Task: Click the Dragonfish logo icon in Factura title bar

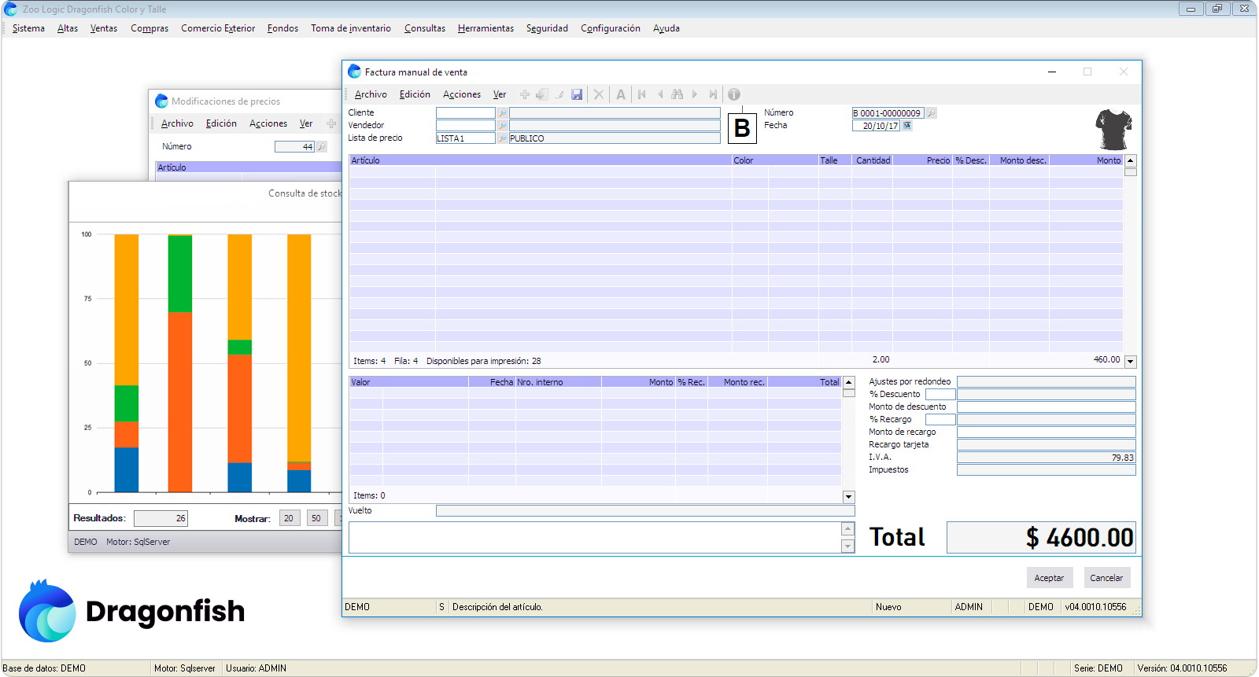Action: [354, 72]
